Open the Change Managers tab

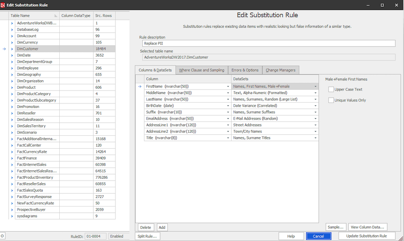[x=281, y=70]
